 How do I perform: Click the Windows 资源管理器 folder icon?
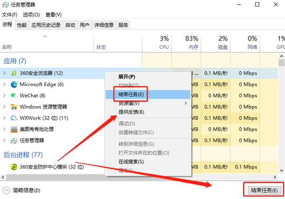tap(14, 107)
